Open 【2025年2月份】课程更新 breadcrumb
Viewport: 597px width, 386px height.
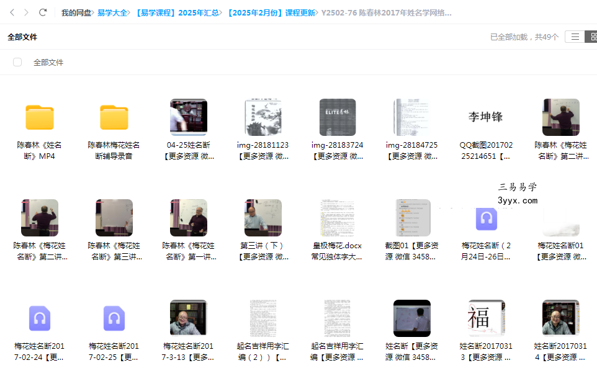pos(271,13)
